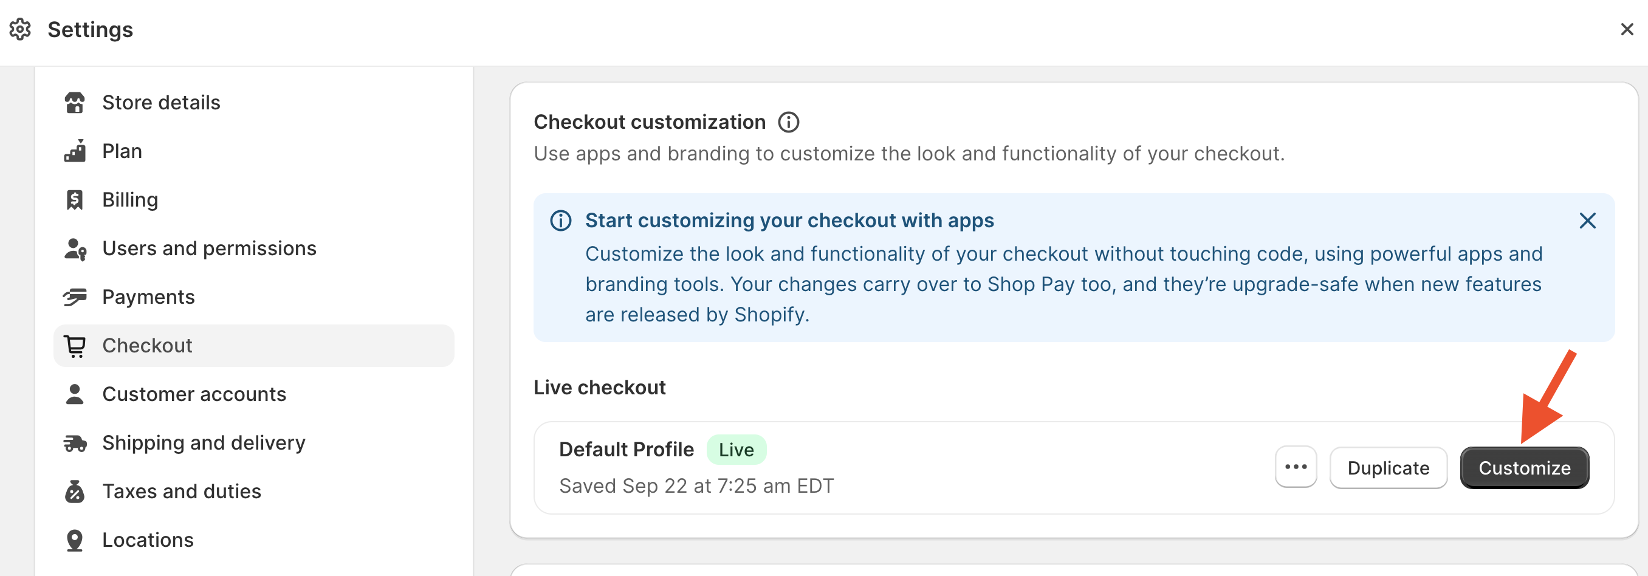1648x576 pixels.
Task: Click the Settings gear icon in header
Action: (21, 29)
